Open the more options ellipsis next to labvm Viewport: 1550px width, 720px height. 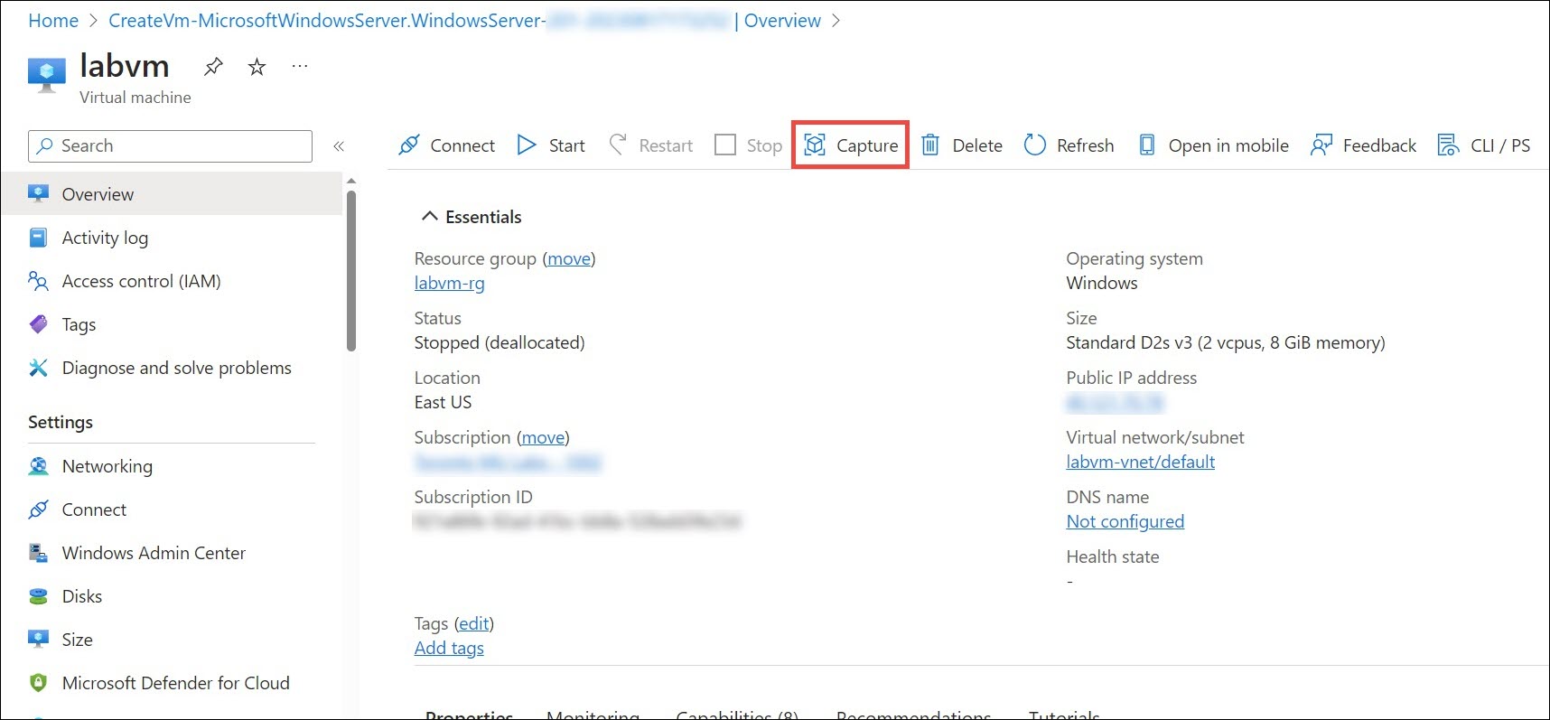tap(300, 66)
